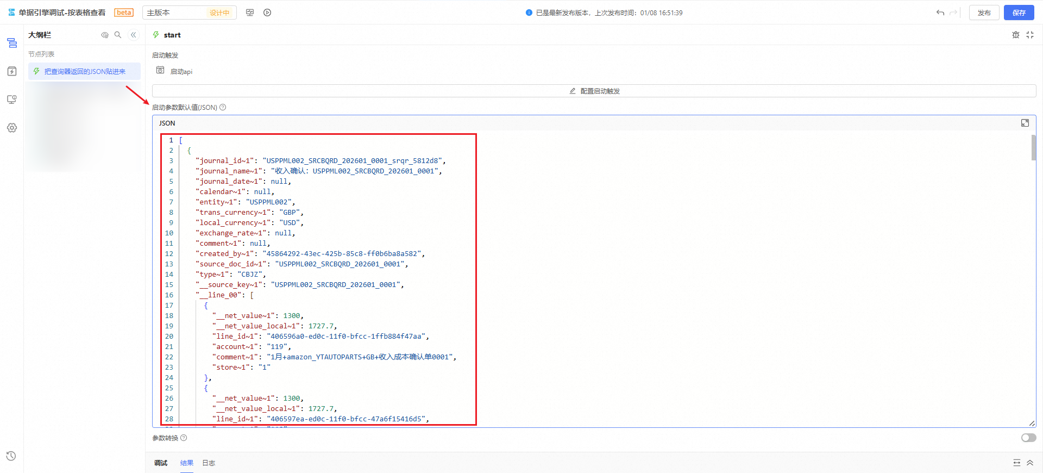Click the 配置启动触发 button
Viewport: 1043px width, 473px height.
pos(594,91)
